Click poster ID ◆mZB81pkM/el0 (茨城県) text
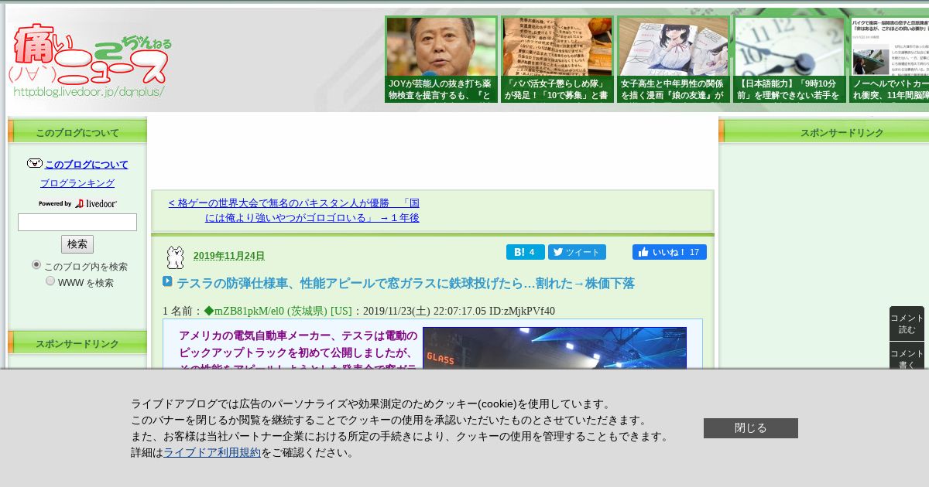Image resolution: width=929 pixels, height=487 pixels. [266, 312]
